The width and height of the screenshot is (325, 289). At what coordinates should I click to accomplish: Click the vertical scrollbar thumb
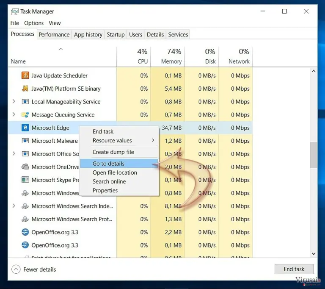click(314, 155)
